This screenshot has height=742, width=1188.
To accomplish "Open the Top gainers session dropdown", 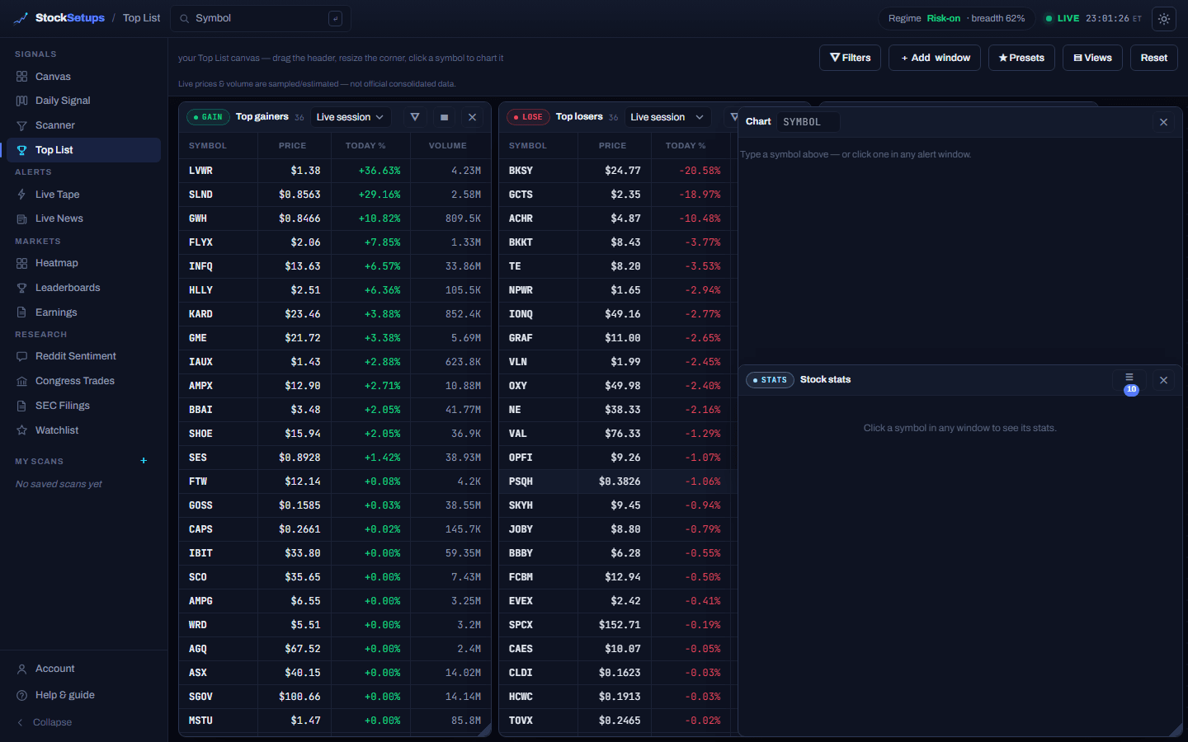I will (351, 117).
